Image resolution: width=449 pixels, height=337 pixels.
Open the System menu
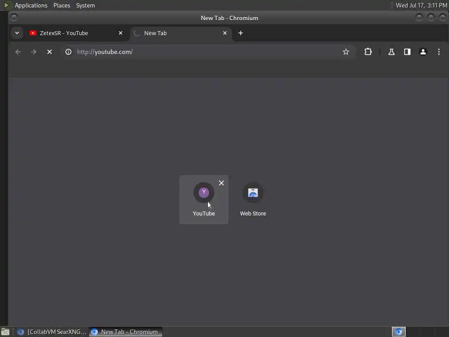click(86, 5)
